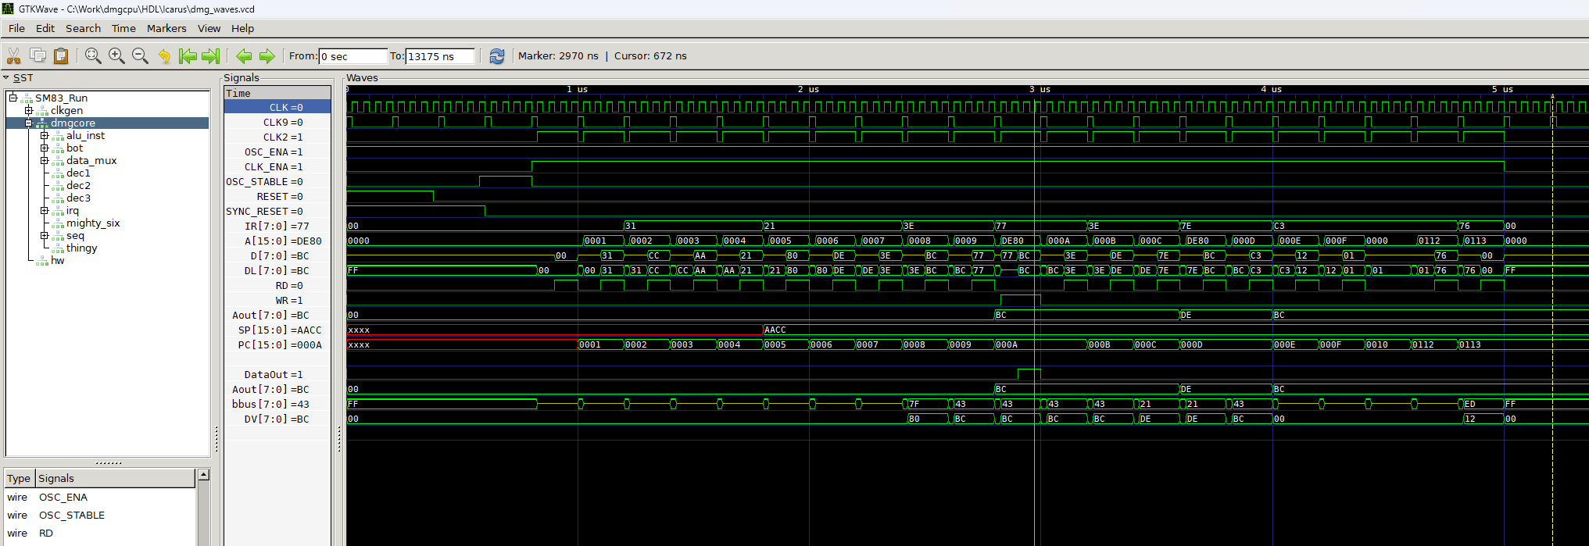Screen dimensions: 1589x546
Task: Open the Time menu
Action: tap(123, 28)
